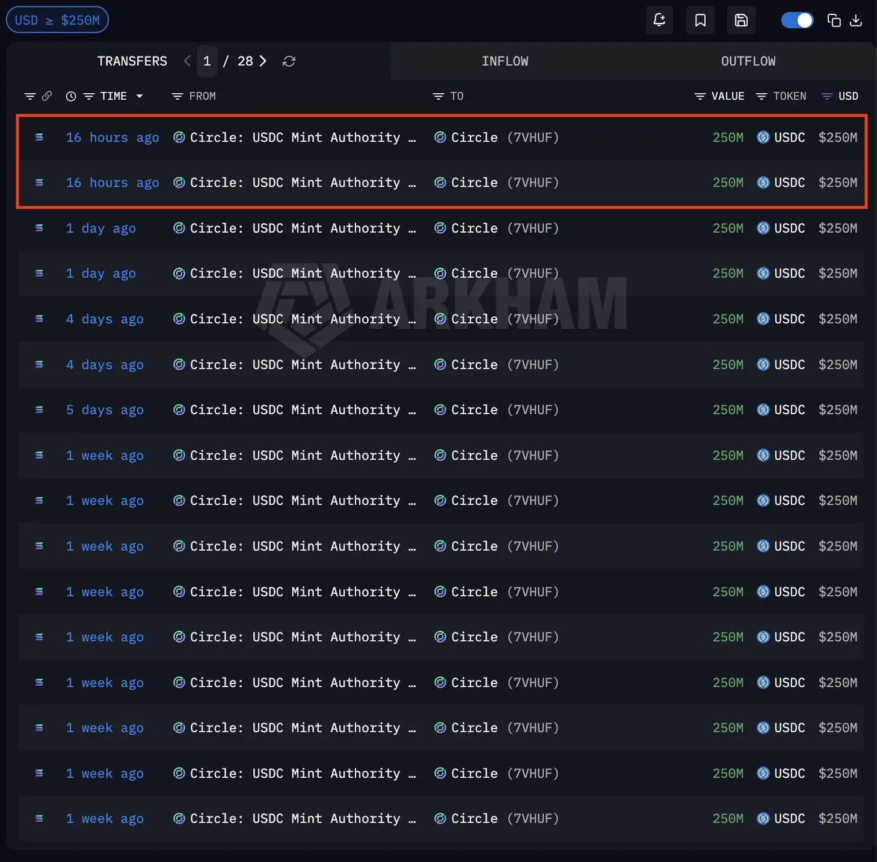This screenshot has height=862, width=877.
Task: Click the chain icon in the topmost transfer row
Action: pyautogui.click(x=39, y=138)
